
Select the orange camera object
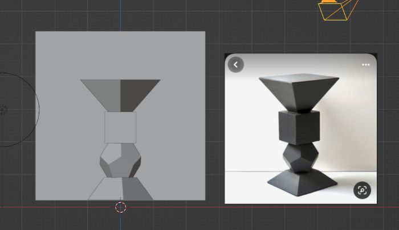(337, 10)
